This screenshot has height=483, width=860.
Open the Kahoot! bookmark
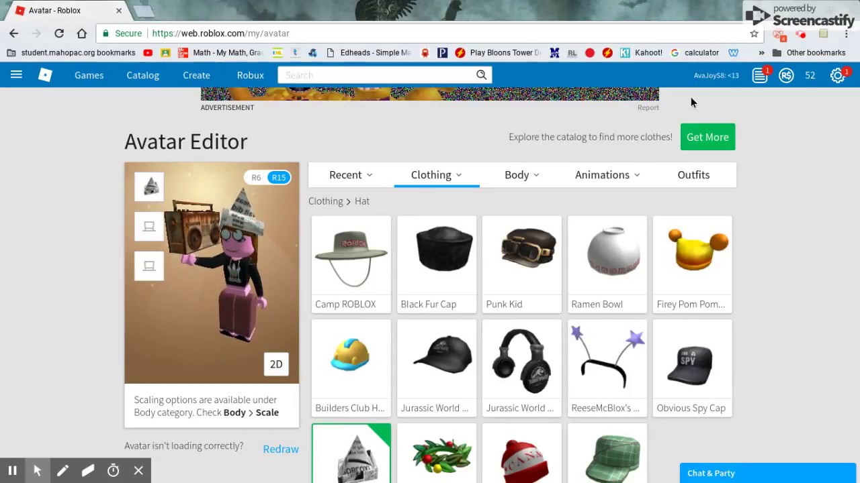coord(642,52)
